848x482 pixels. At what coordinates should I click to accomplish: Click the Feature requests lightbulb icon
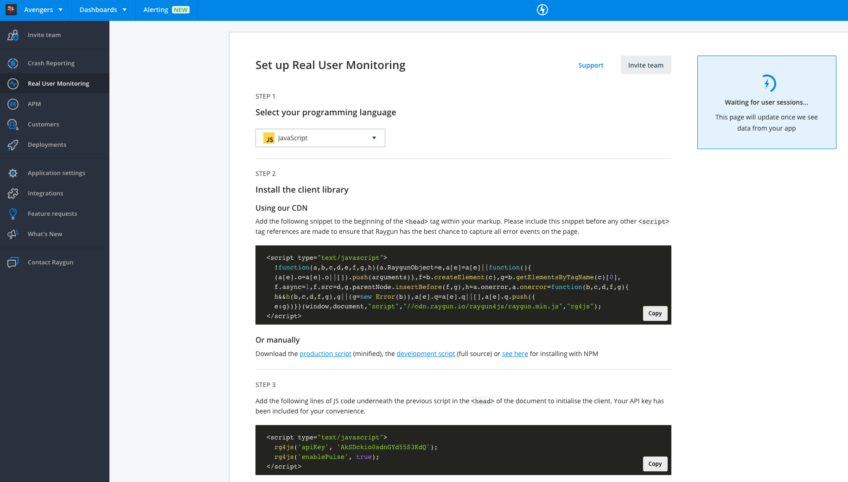coord(13,214)
